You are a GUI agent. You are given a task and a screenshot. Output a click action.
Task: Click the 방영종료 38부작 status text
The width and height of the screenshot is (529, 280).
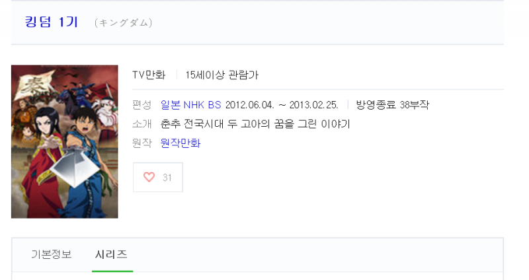(x=392, y=104)
